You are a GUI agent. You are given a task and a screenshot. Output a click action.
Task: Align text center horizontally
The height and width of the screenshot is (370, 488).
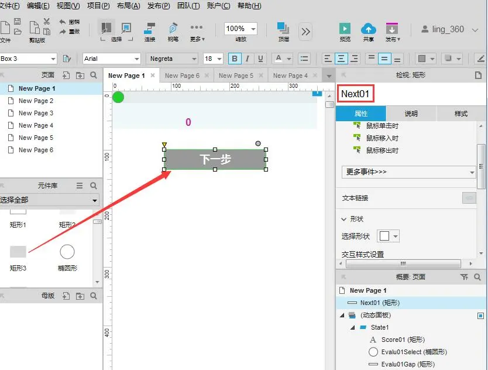341,59
